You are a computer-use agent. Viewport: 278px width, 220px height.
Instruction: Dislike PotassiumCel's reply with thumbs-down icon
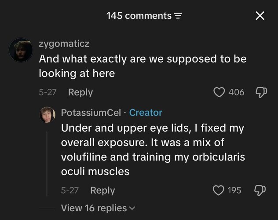(260, 191)
